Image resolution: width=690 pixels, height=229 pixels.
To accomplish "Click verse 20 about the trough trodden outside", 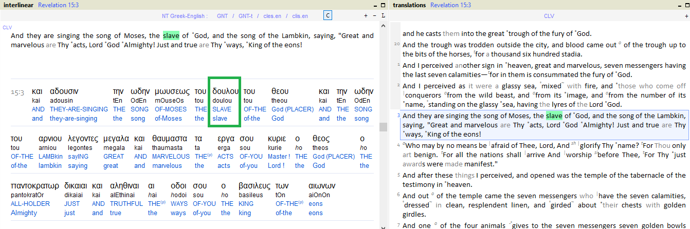I will [x=544, y=49].
